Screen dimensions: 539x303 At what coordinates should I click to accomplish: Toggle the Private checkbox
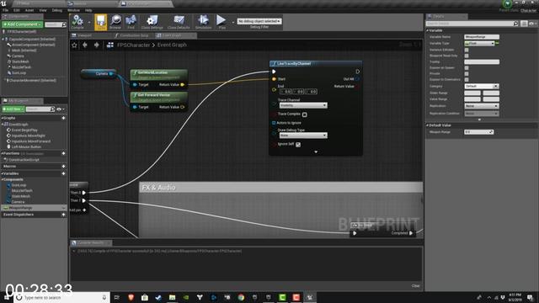coord(467,73)
